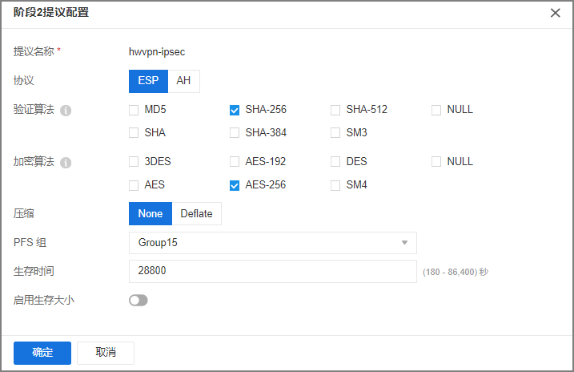The height and width of the screenshot is (372, 574).
Task: Uncheck the SHA-256 authentication checkbox
Action: tap(235, 110)
